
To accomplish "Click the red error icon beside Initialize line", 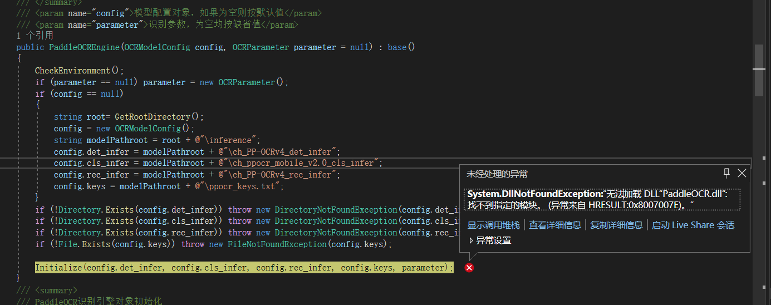I will click(x=469, y=268).
